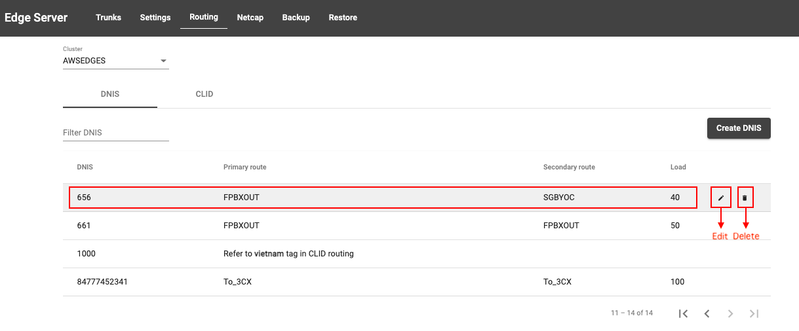The image size is (799, 331).
Task: Click the Edge Server title link
Action: [36, 18]
